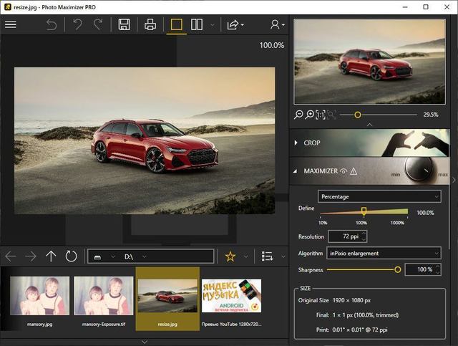Click the zoom out magnifier icon
The height and width of the screenshot is (346, 458).
[x=298, y=115]
